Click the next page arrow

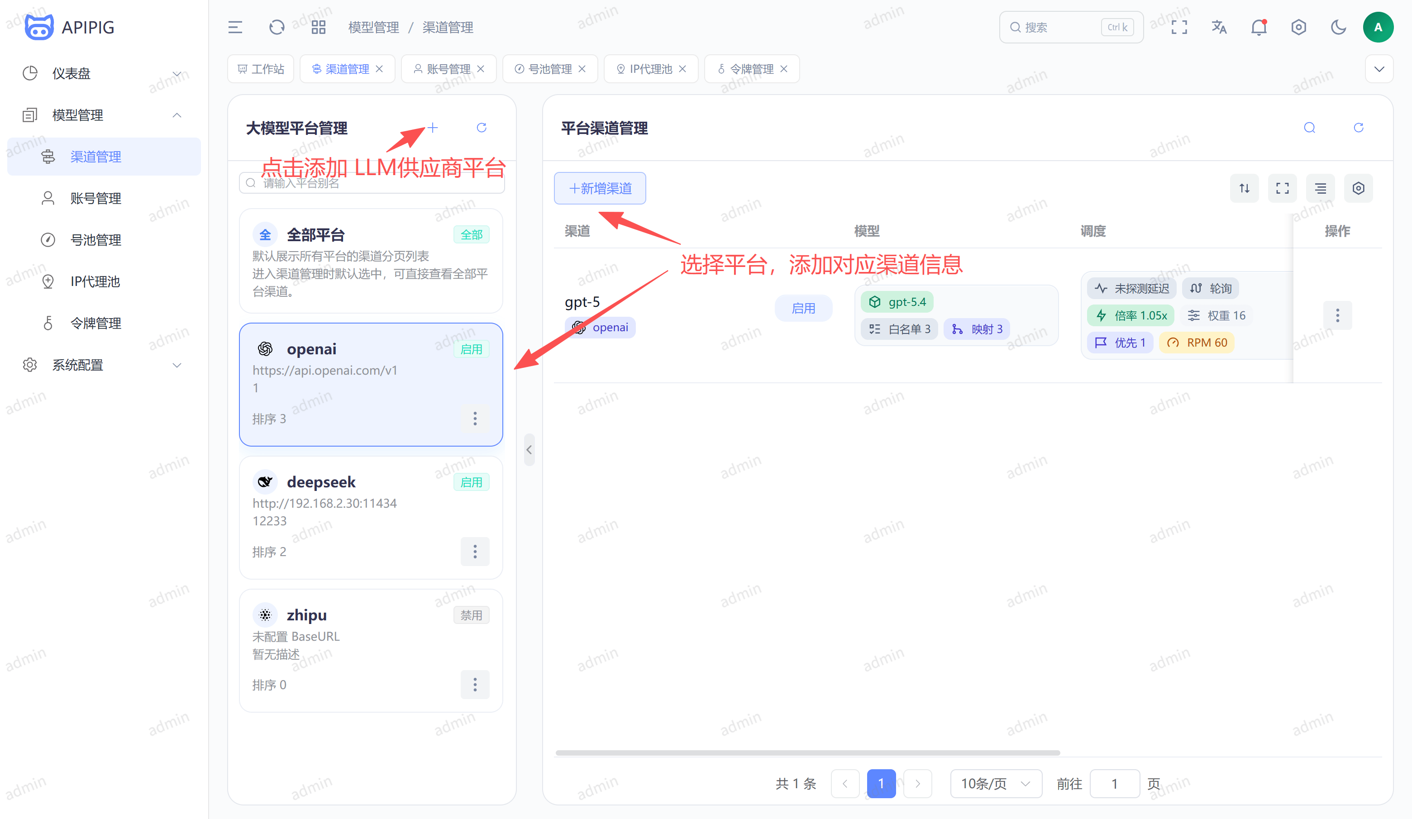pos(917,784)
